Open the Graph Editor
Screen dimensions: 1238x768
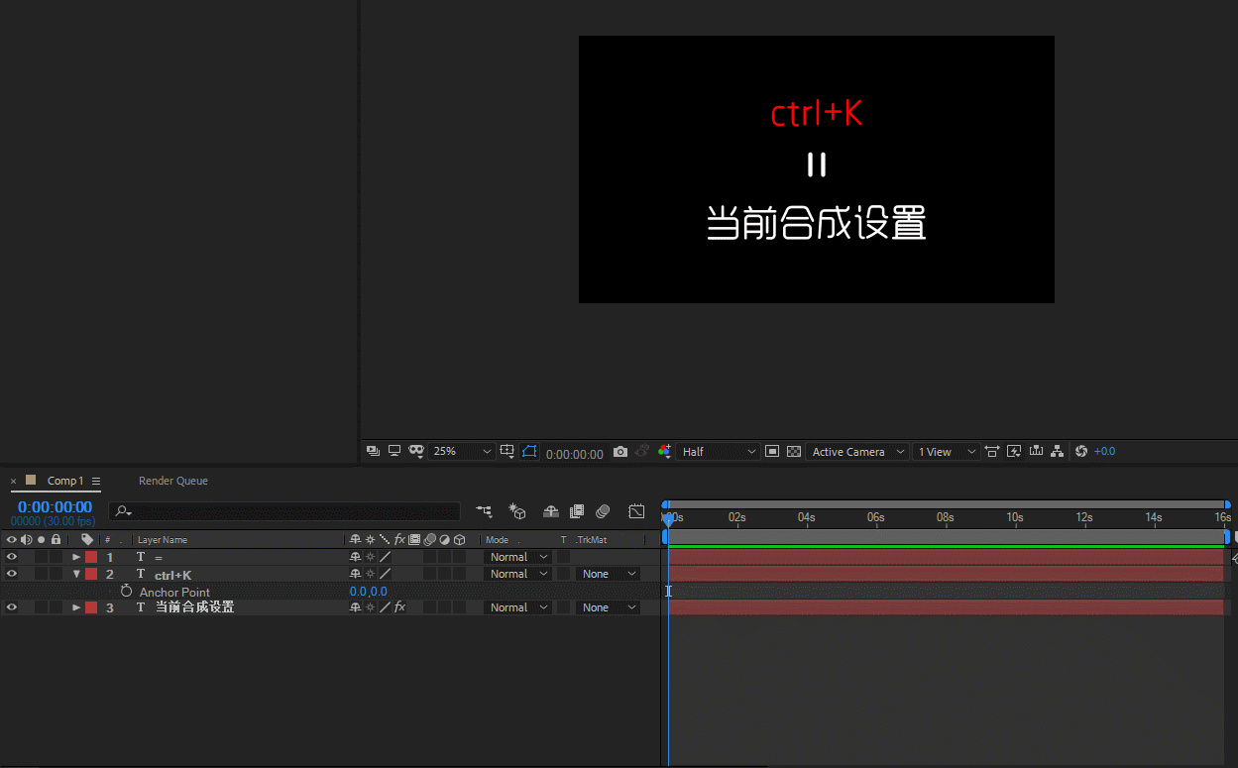(x=636, y=511)
